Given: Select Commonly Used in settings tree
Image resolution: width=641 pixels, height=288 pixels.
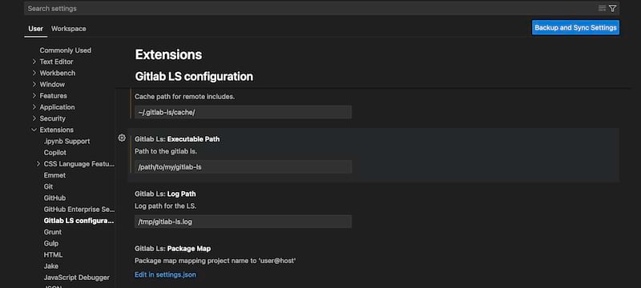Looking at the screenshot, I should 66,50.
